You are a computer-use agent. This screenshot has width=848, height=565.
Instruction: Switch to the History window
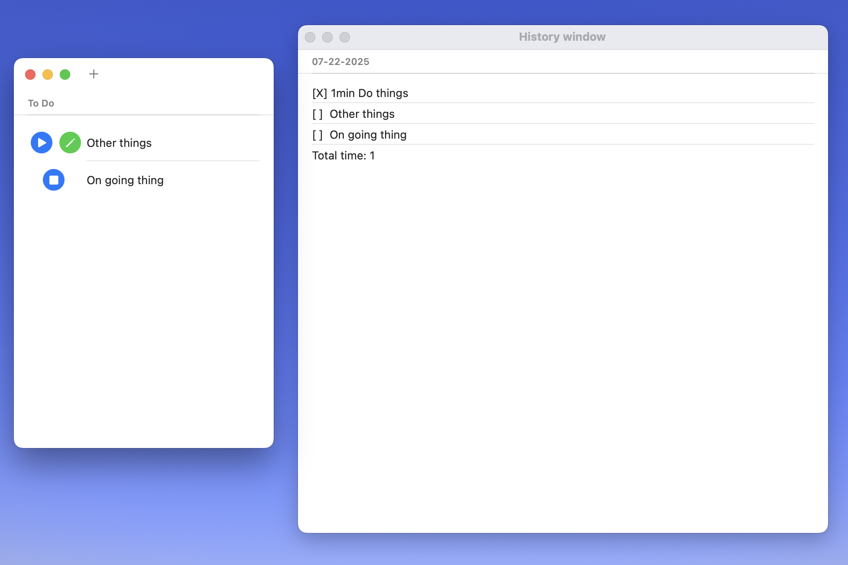click(562, 36)
